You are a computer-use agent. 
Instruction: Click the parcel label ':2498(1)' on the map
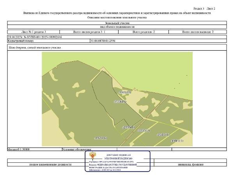tap(128, 127)
